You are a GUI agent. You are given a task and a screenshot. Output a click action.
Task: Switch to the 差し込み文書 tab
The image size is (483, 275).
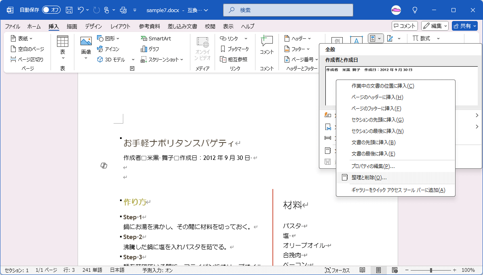click(182, 27)
